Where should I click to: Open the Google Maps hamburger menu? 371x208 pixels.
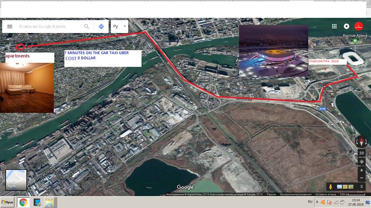[x=10, y=26]
